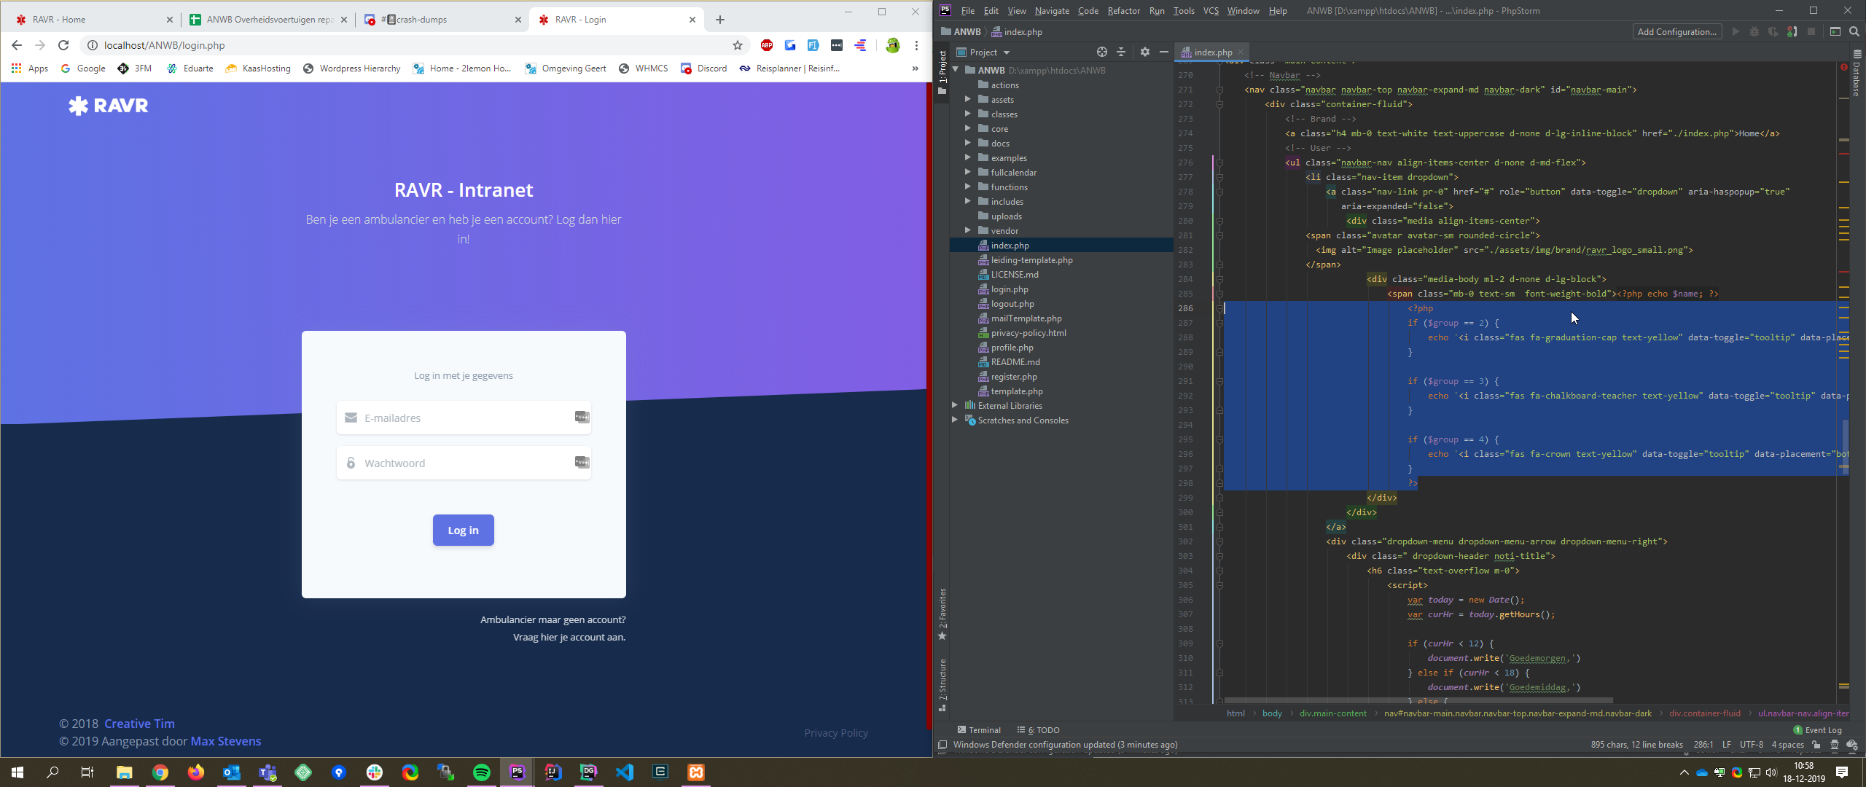Click the PhpStorm search everywhere magnifier
This screenshot has width=1866, height=787.
[1854, 31]
